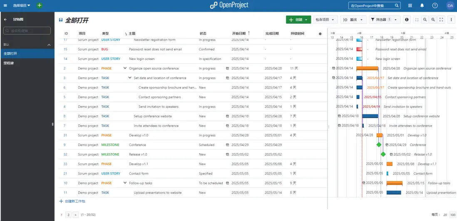
Task: Expand the 包含项目 dropdown
Action: coord(325,20)
